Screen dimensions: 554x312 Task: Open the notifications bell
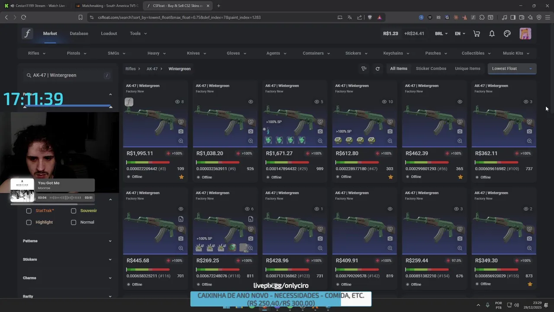pos(492,33)
